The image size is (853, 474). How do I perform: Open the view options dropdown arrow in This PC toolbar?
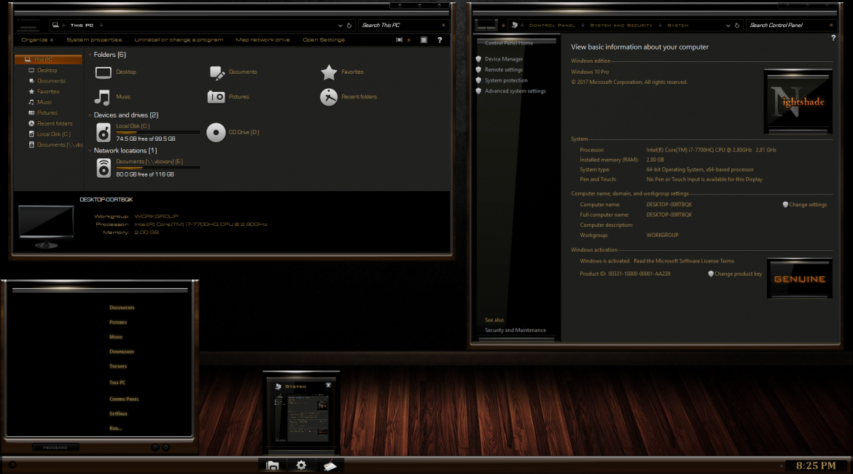click(x=408, y=40)
